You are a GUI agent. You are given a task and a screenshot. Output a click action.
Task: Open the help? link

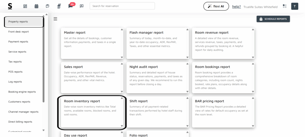coord(236,7)
